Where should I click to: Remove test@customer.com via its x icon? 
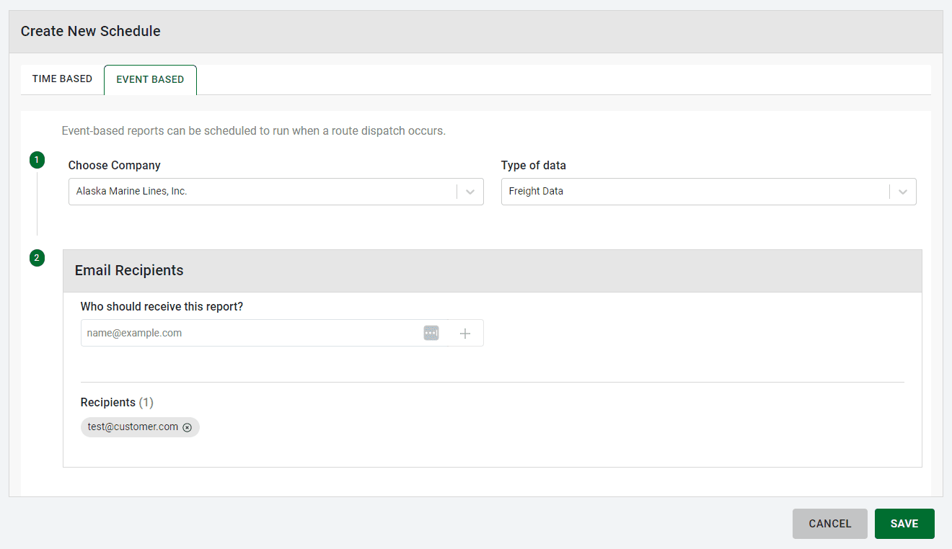tap(188, 427)
